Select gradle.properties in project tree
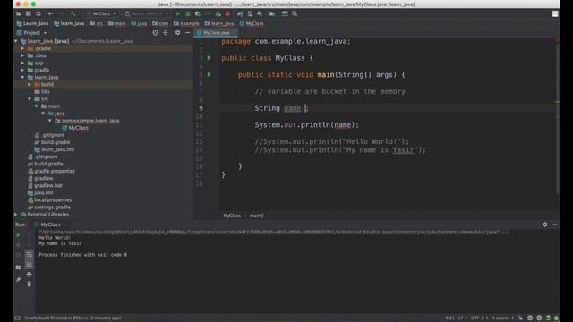Viewport: 573px width, 322px height. pyautogui.click(x=51, y=171)
